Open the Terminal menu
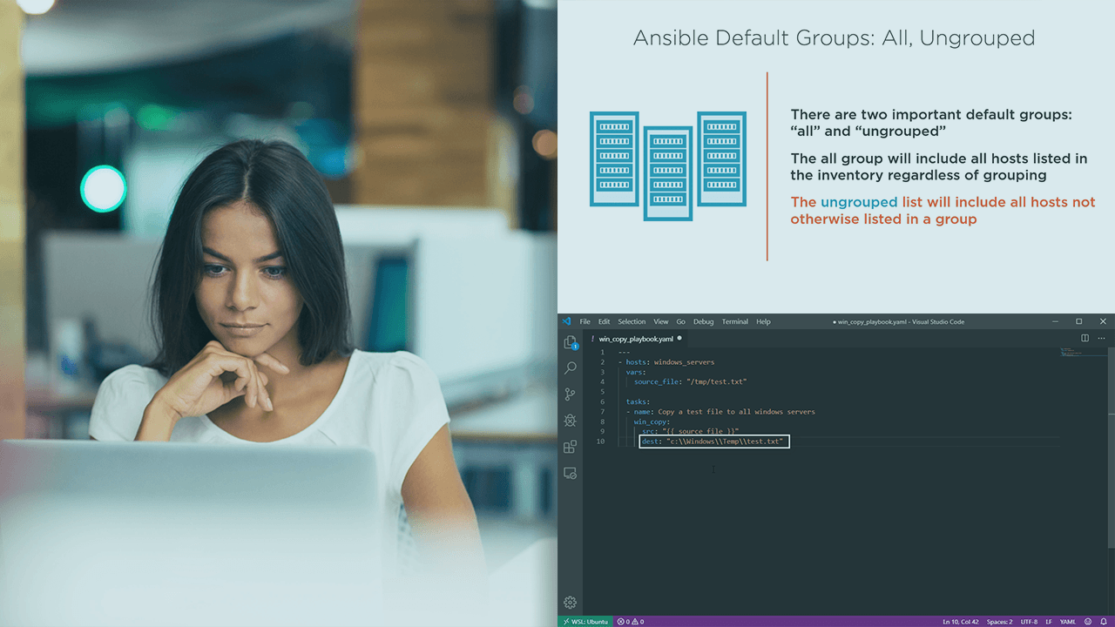The width and height of the screenshot is (1115, 627). pyautogui.click(x=734, y=321)
